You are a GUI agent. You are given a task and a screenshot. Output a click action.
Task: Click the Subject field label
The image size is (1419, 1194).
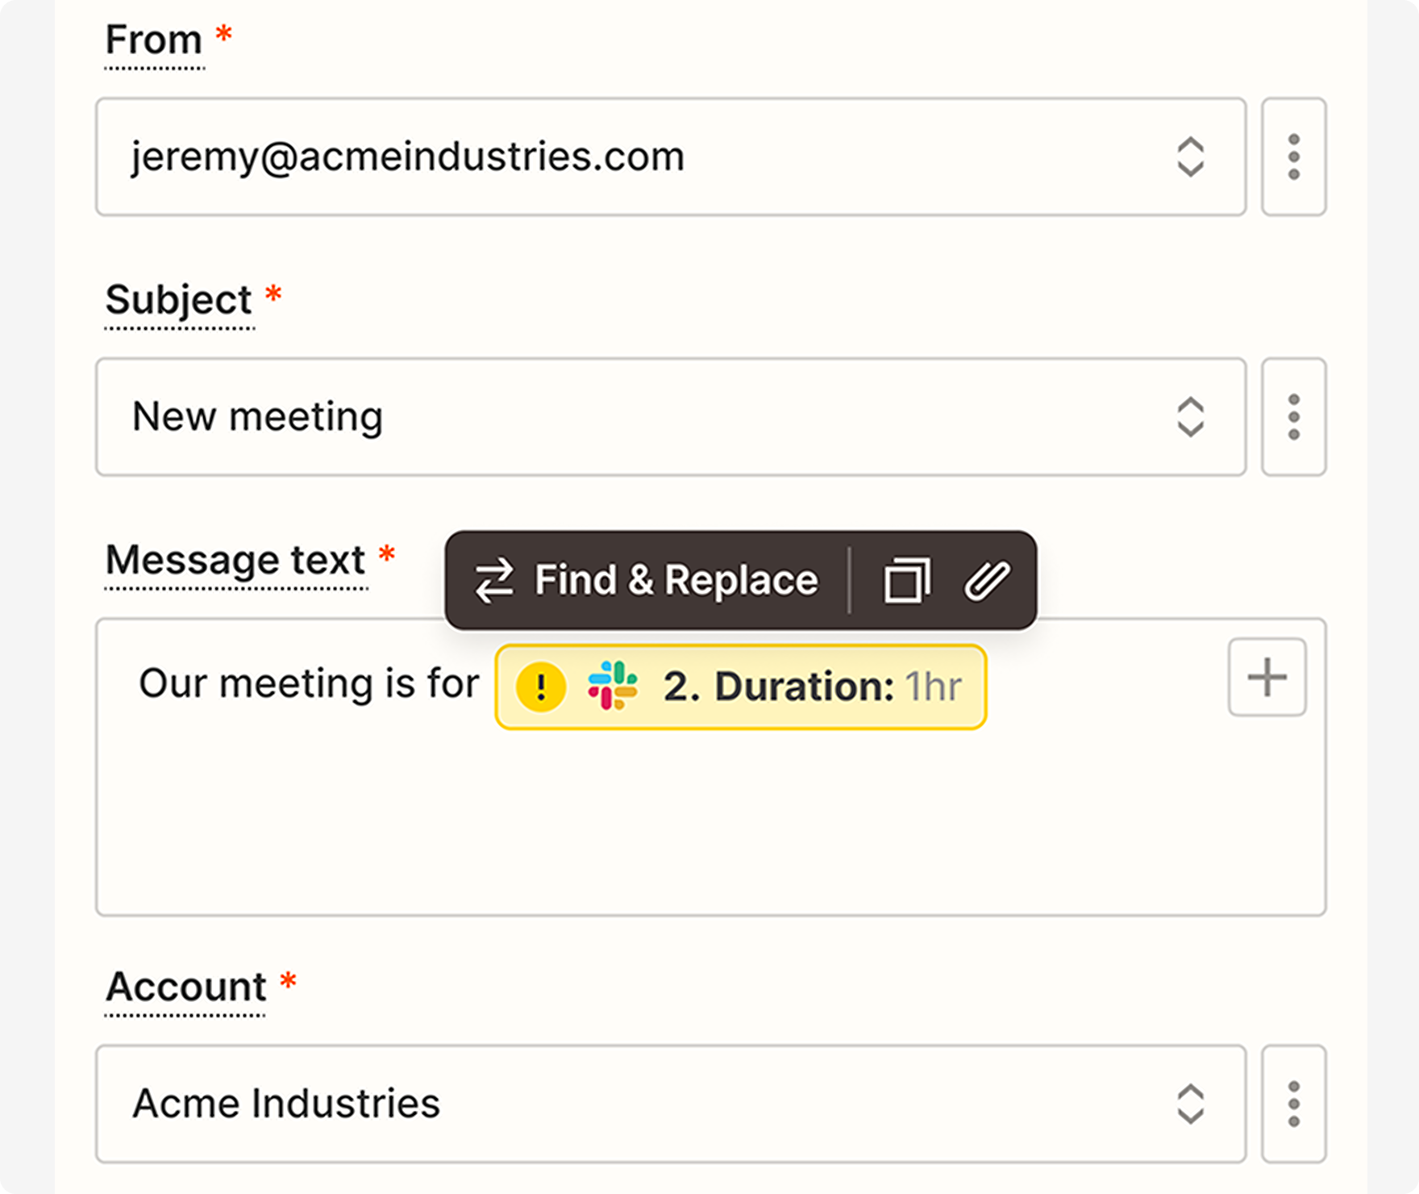tap(179, 300)
